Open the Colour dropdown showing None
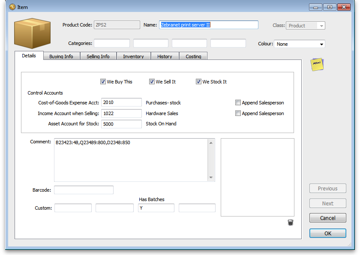 (x=300, y=44)
